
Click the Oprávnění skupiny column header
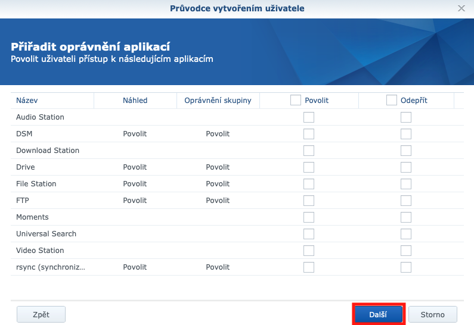click(218, 101)
